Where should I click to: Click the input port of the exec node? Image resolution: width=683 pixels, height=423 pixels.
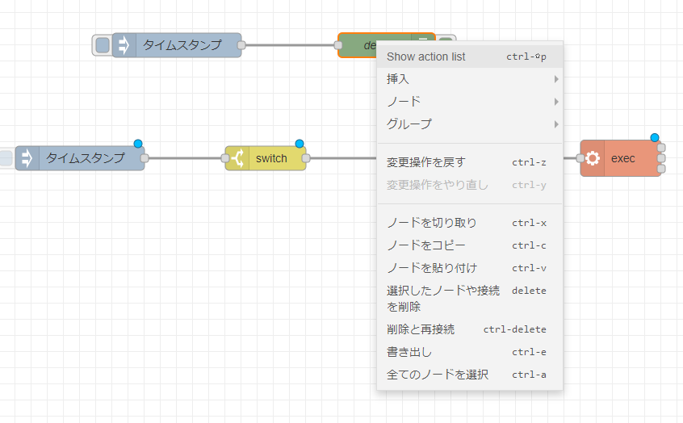click(580, 158)
